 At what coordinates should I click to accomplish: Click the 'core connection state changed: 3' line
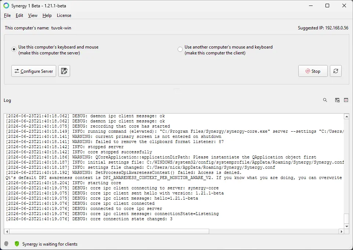point(89,219)
